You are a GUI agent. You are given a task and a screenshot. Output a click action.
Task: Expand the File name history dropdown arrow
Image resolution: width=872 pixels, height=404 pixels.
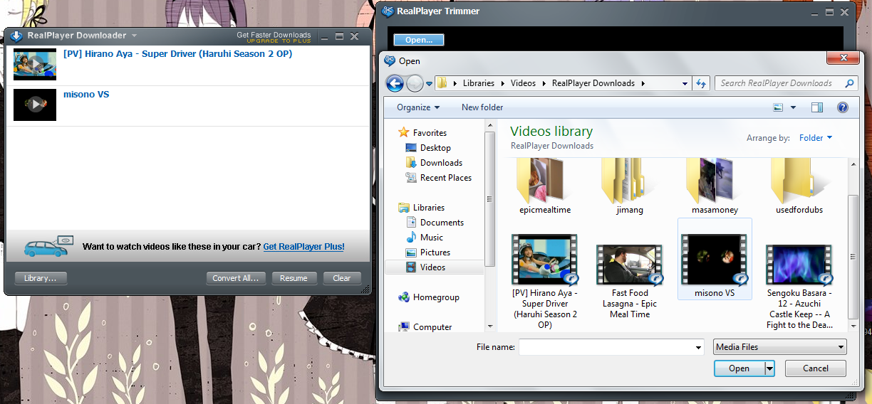coord(698,347)
